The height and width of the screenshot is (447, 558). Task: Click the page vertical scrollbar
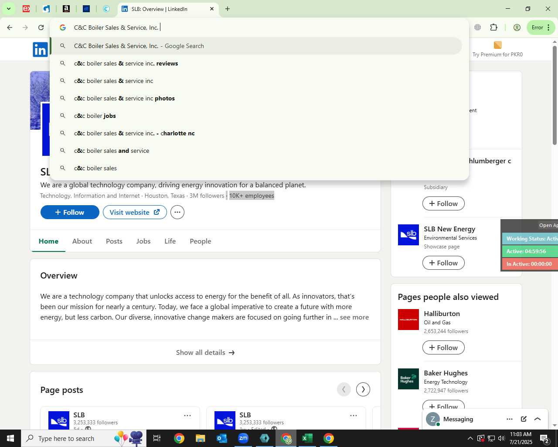(555, 95)
